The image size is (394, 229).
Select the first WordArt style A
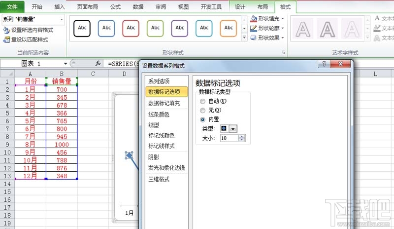(303, 29)
